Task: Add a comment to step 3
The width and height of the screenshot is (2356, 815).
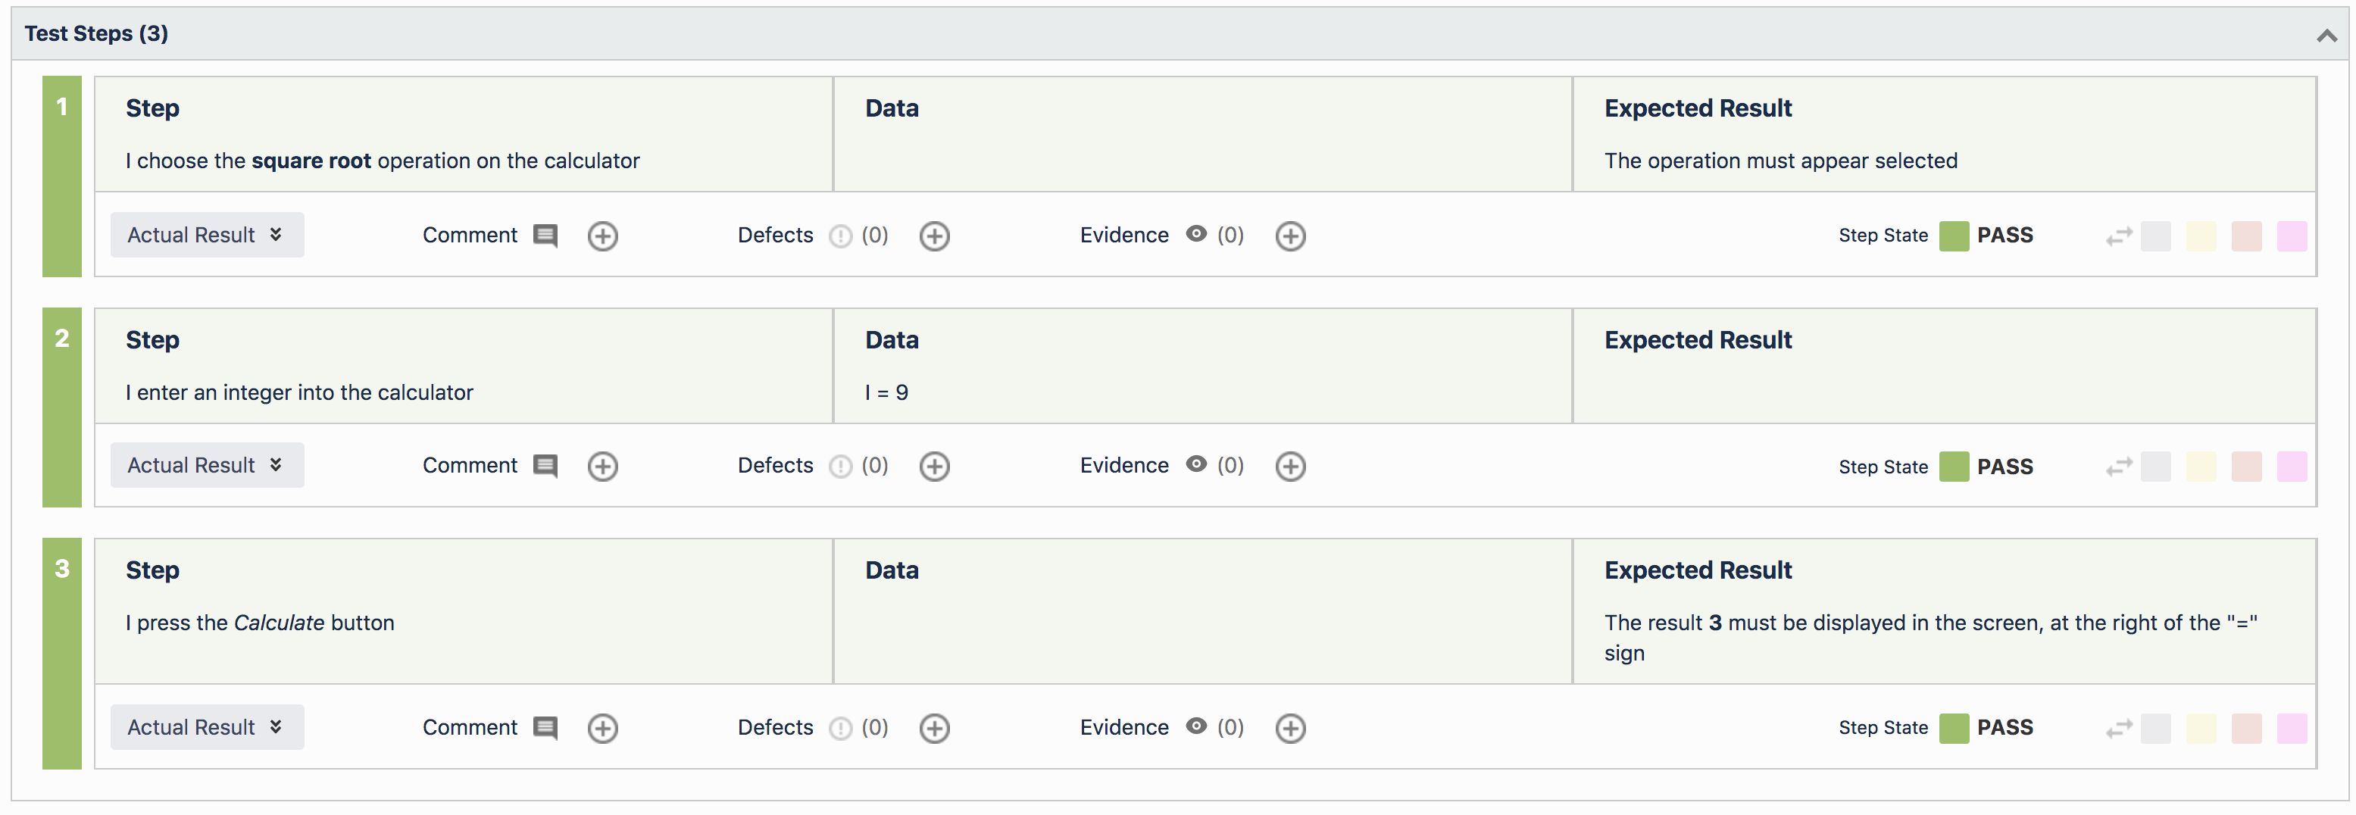Action: click(x=601, y=728)
